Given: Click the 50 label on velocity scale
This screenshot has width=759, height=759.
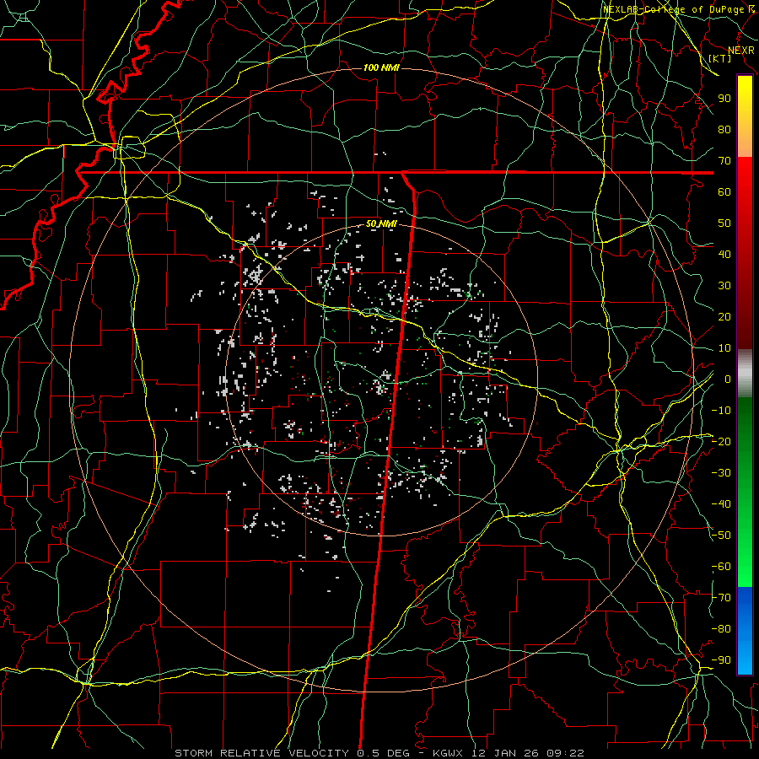Looking at the screenshot, I should (x=724, y=223).
